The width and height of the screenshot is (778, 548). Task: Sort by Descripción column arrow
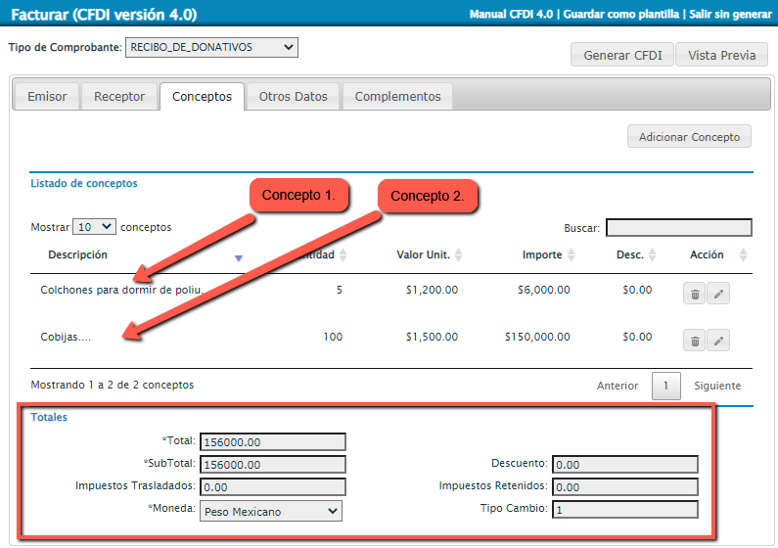tap(238, 257)
